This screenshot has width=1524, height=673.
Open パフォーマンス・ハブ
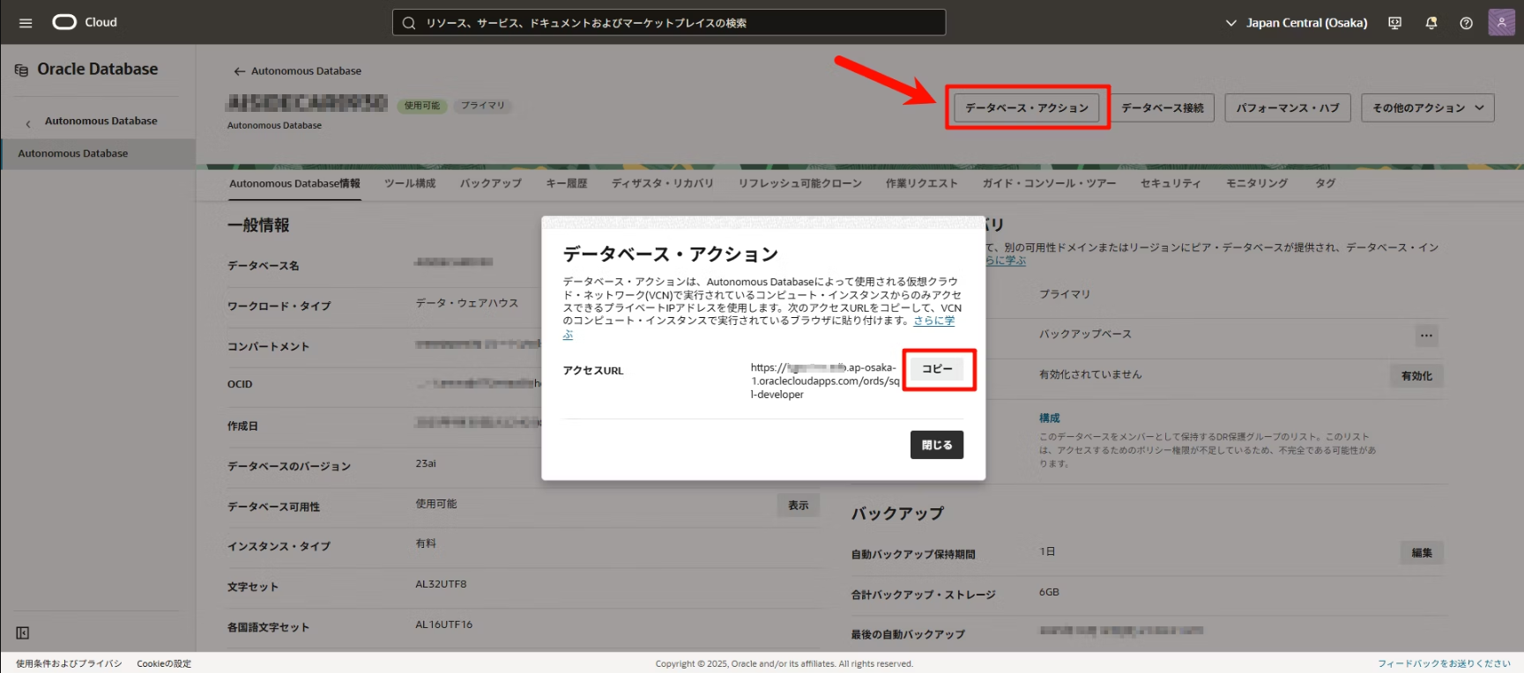(1287, 107)
